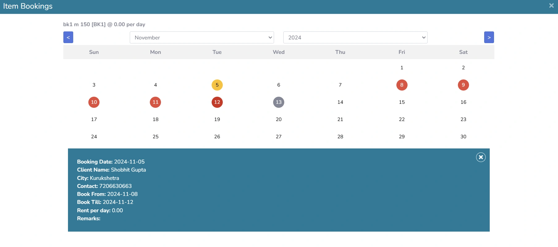Click date 15 in calendar

[402, 102]
